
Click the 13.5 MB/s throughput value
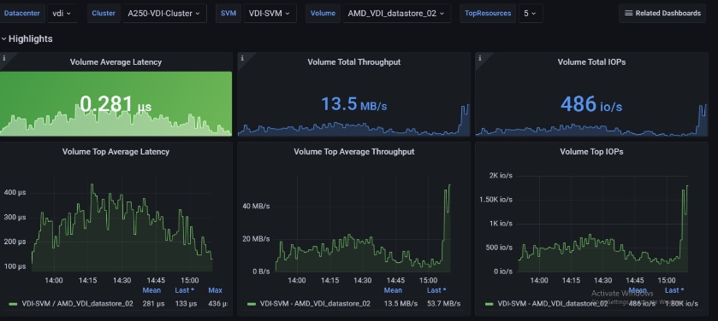[354, 104]
